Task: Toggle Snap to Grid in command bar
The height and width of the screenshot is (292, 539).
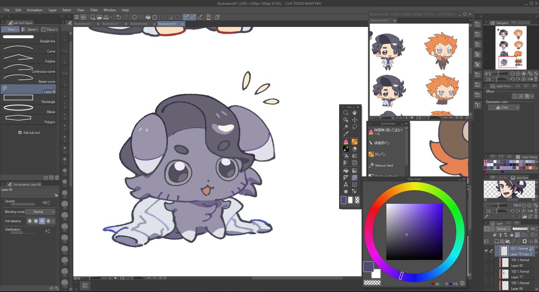Action: click(x=199, y=17)
